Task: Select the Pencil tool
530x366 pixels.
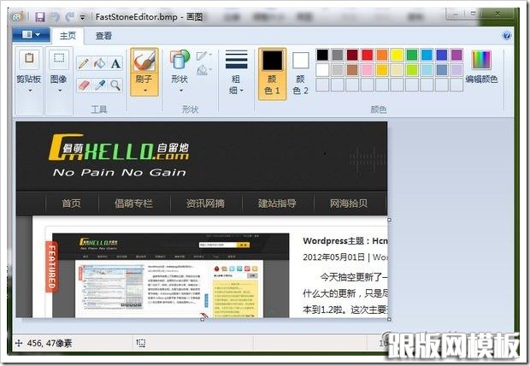Action: 84,63
